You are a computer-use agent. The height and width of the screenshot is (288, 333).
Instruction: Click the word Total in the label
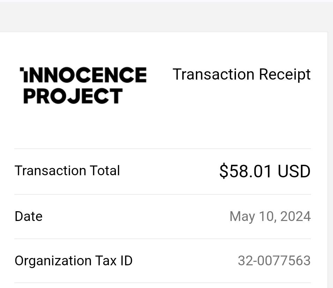tap(105, 171)
